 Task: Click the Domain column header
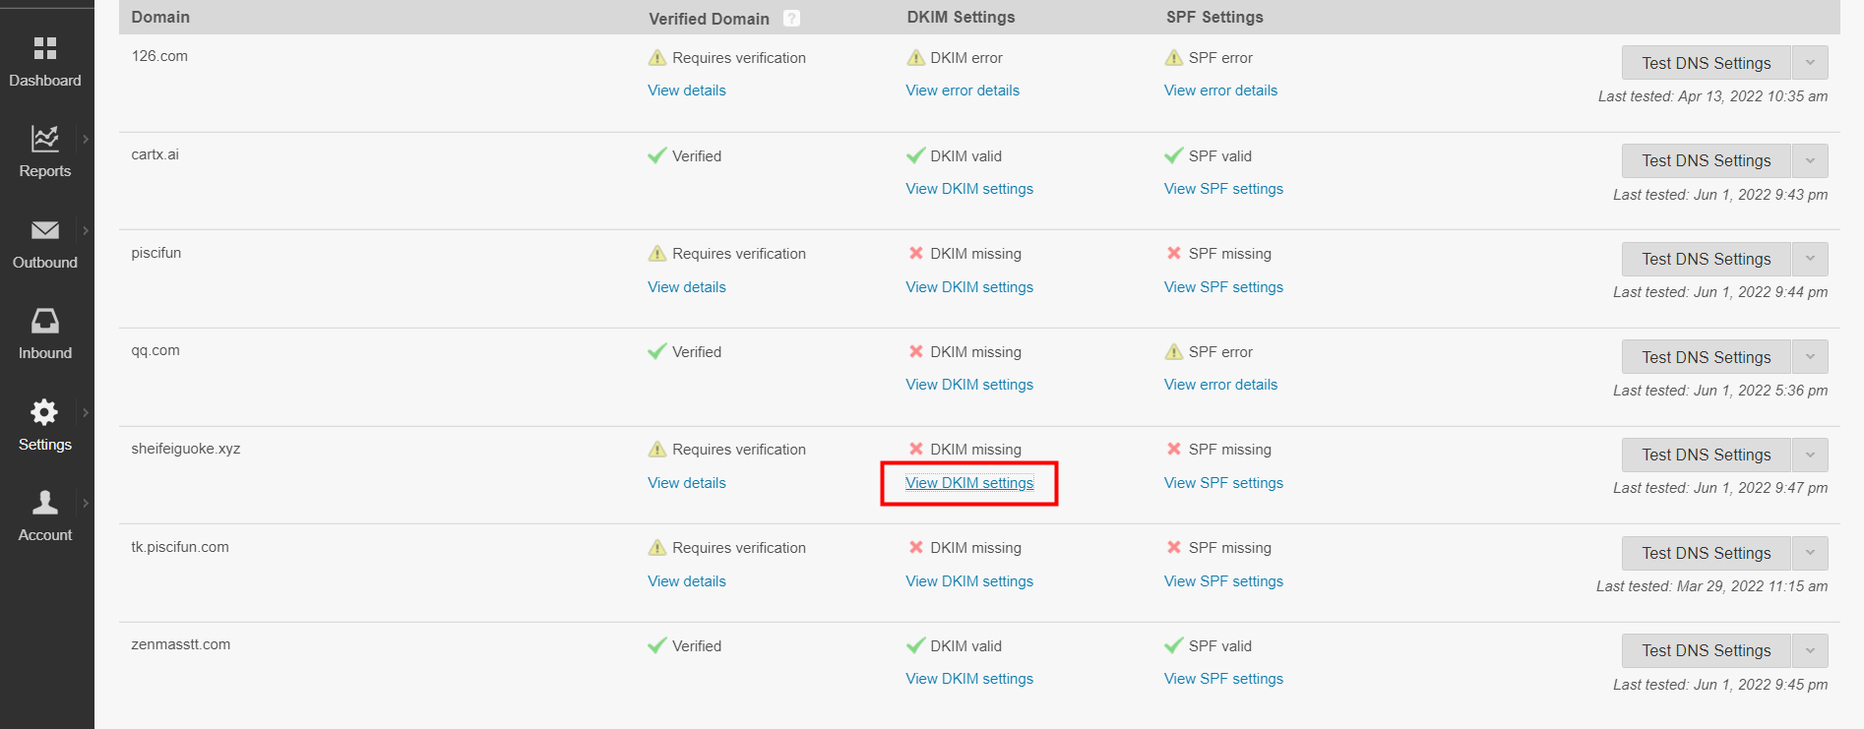[x=160, y=18]
